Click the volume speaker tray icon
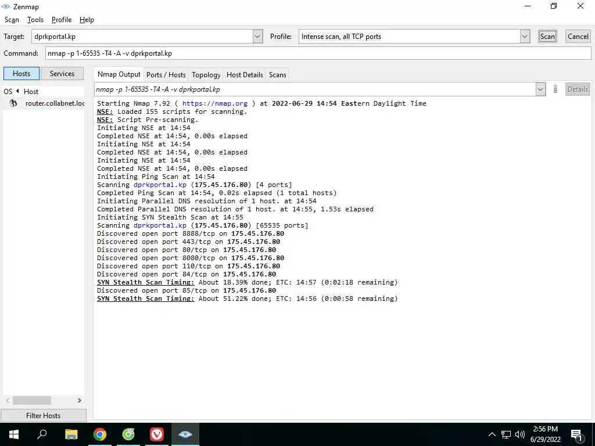The image size is (595, 446). (520, 434)
